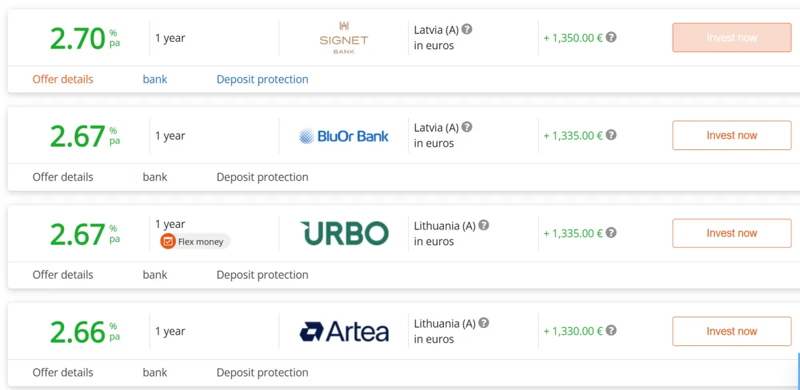Image resolution: width=800 pixels, height=390 pixels.
Task: Open Offer details tab for Signet Bank
Action: (x=63, y=79)
